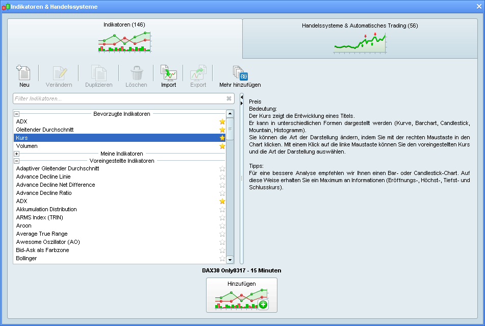Viewport: 485px width, 326px height.
Task: Expand the Meine Indikatoren group
Action: click(17, 154)
